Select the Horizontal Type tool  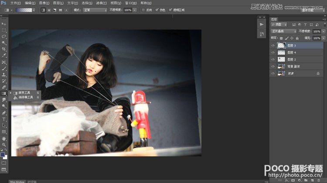[4, 119]
